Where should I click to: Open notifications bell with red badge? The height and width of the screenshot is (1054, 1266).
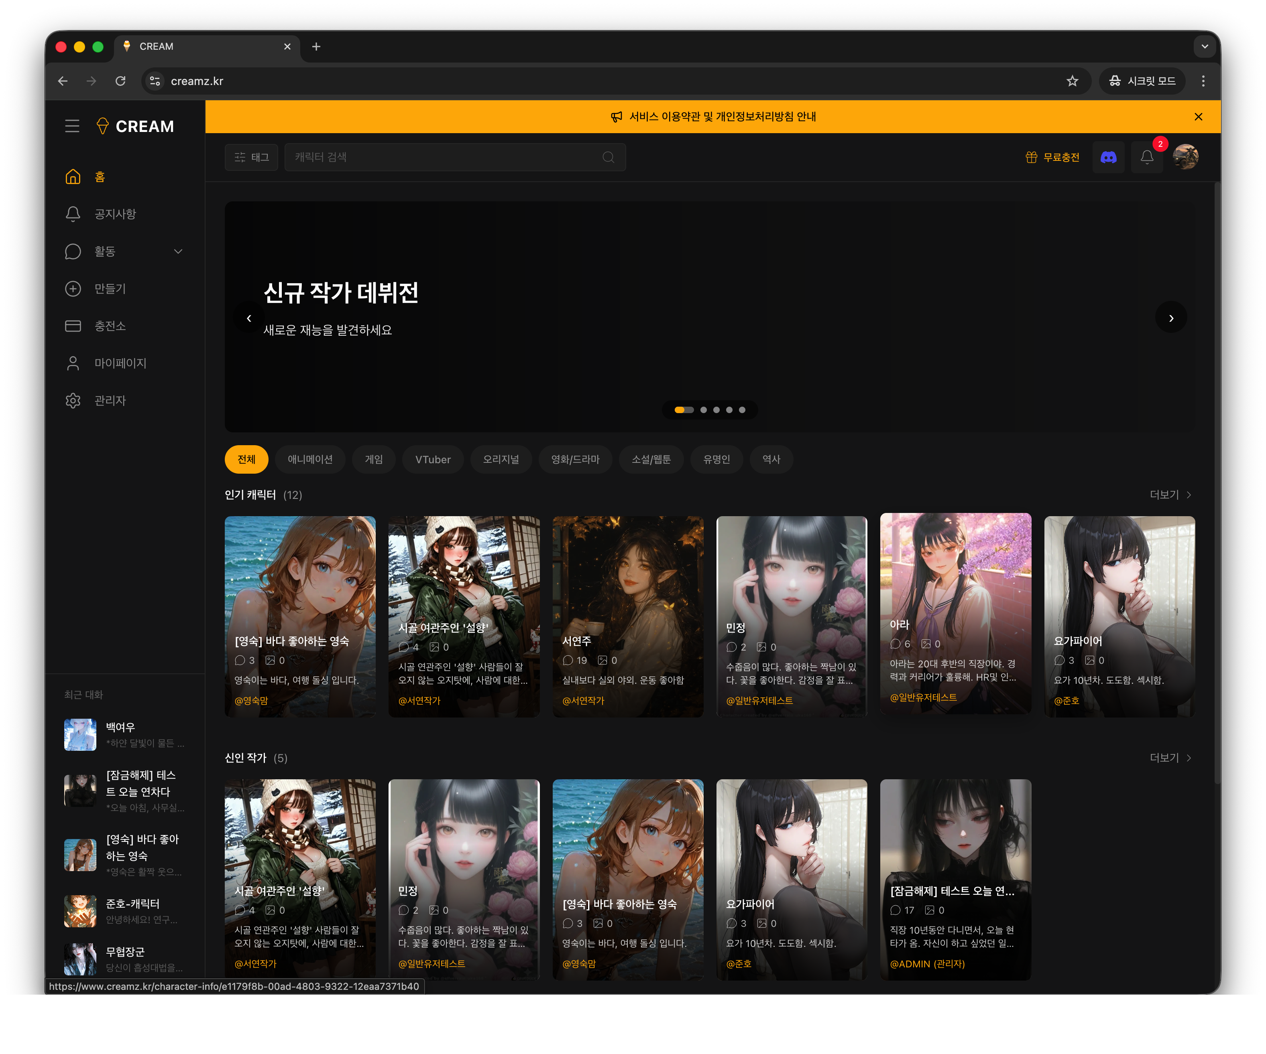1147,157
